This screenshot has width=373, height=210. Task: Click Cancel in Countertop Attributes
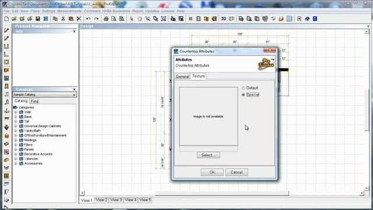[237, 172]
